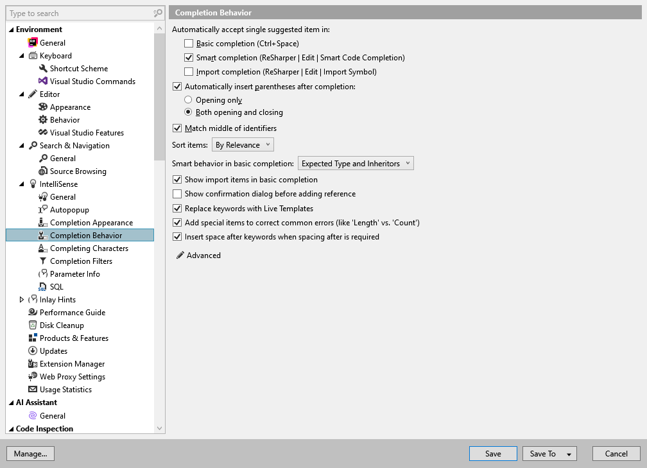Click the Parameter Info icon
This screenshot has width=647, height=468.
pyautogui.click(x=42, y=273)
